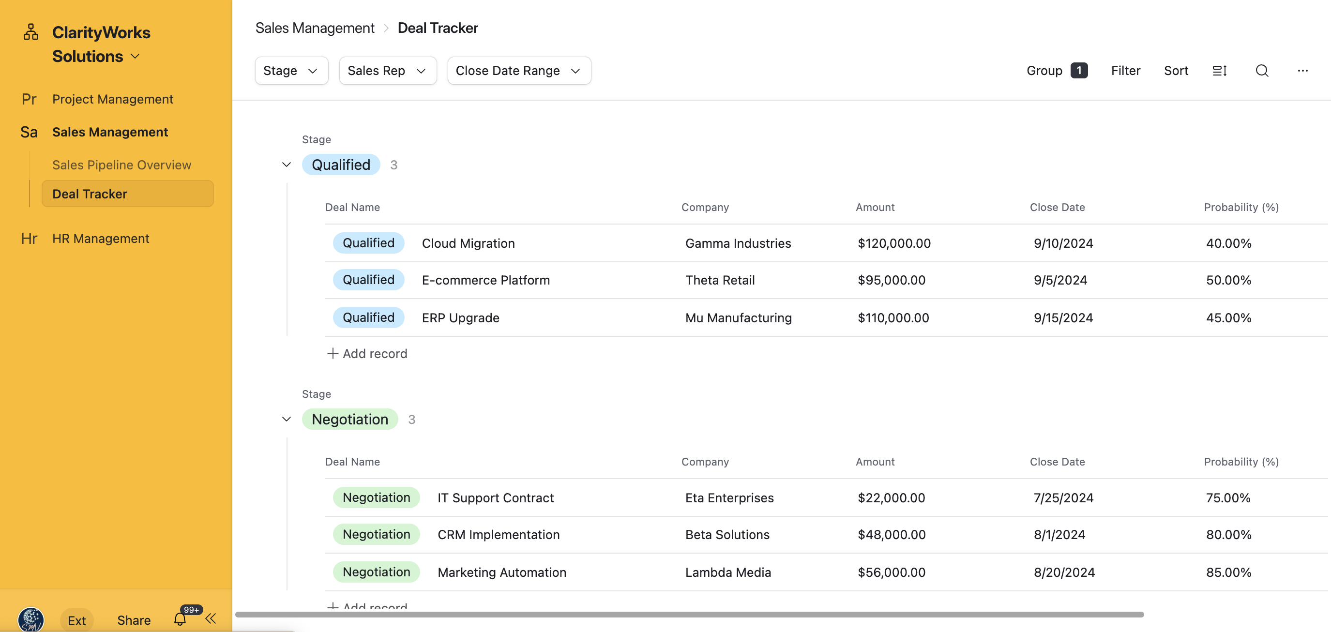1331x632 pixels.
Task: Click the user avatar picture
Action: (x=31, y=619)
